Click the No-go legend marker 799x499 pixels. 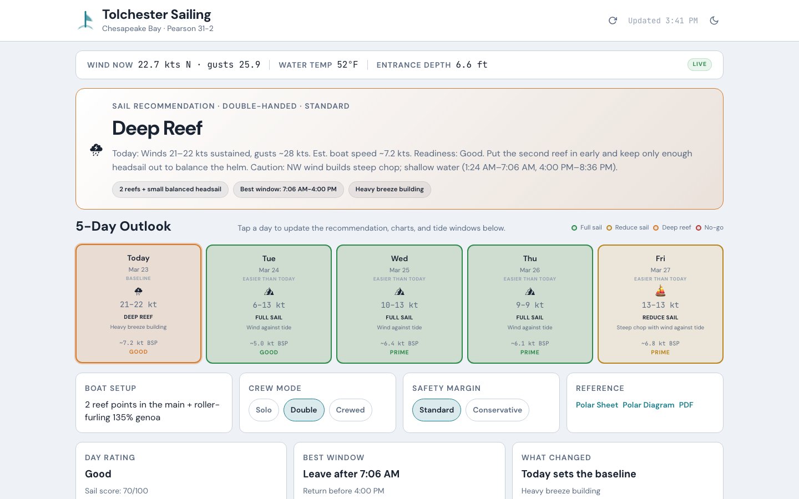tap(699, 227)
